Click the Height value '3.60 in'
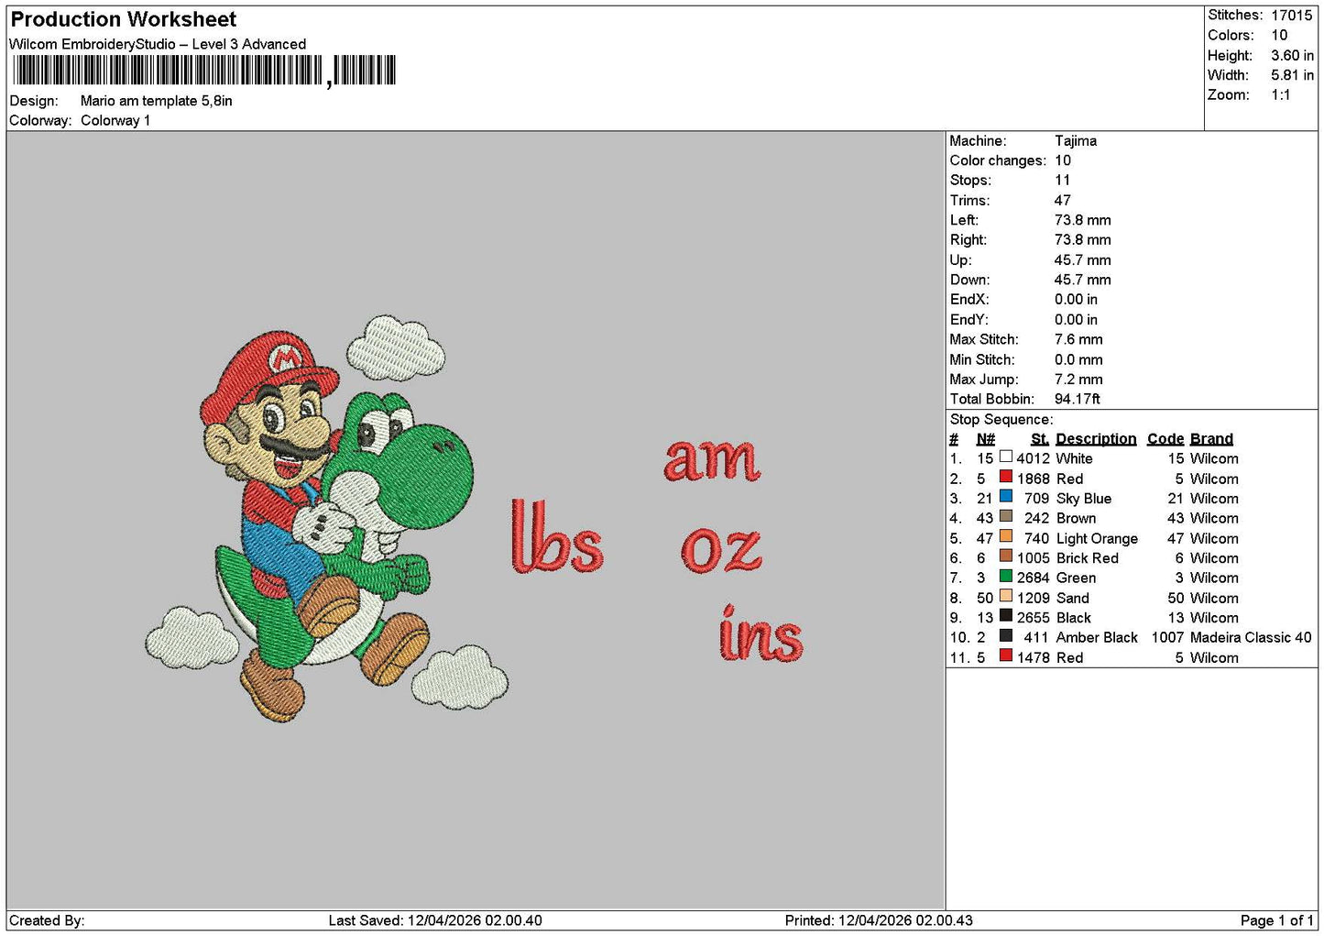This screenshot has height=936, width=1324. coord(1292,55)
